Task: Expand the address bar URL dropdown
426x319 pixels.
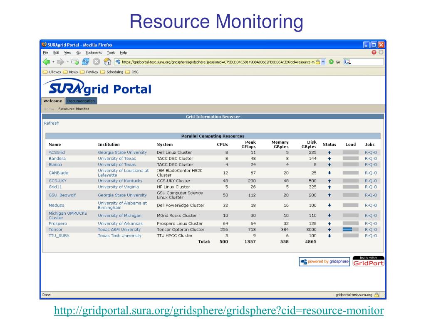Action: pos(323,62)
